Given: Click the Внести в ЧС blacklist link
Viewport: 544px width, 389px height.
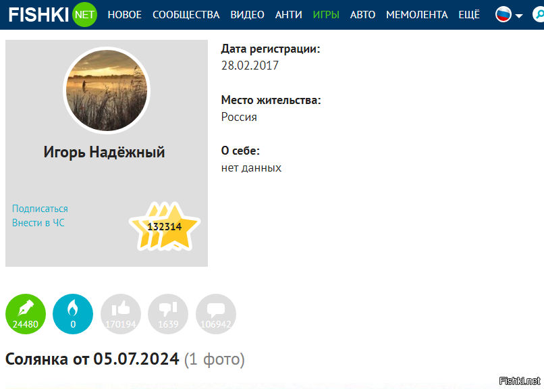Looking at the screenshot, I should [x=38, y=223].
